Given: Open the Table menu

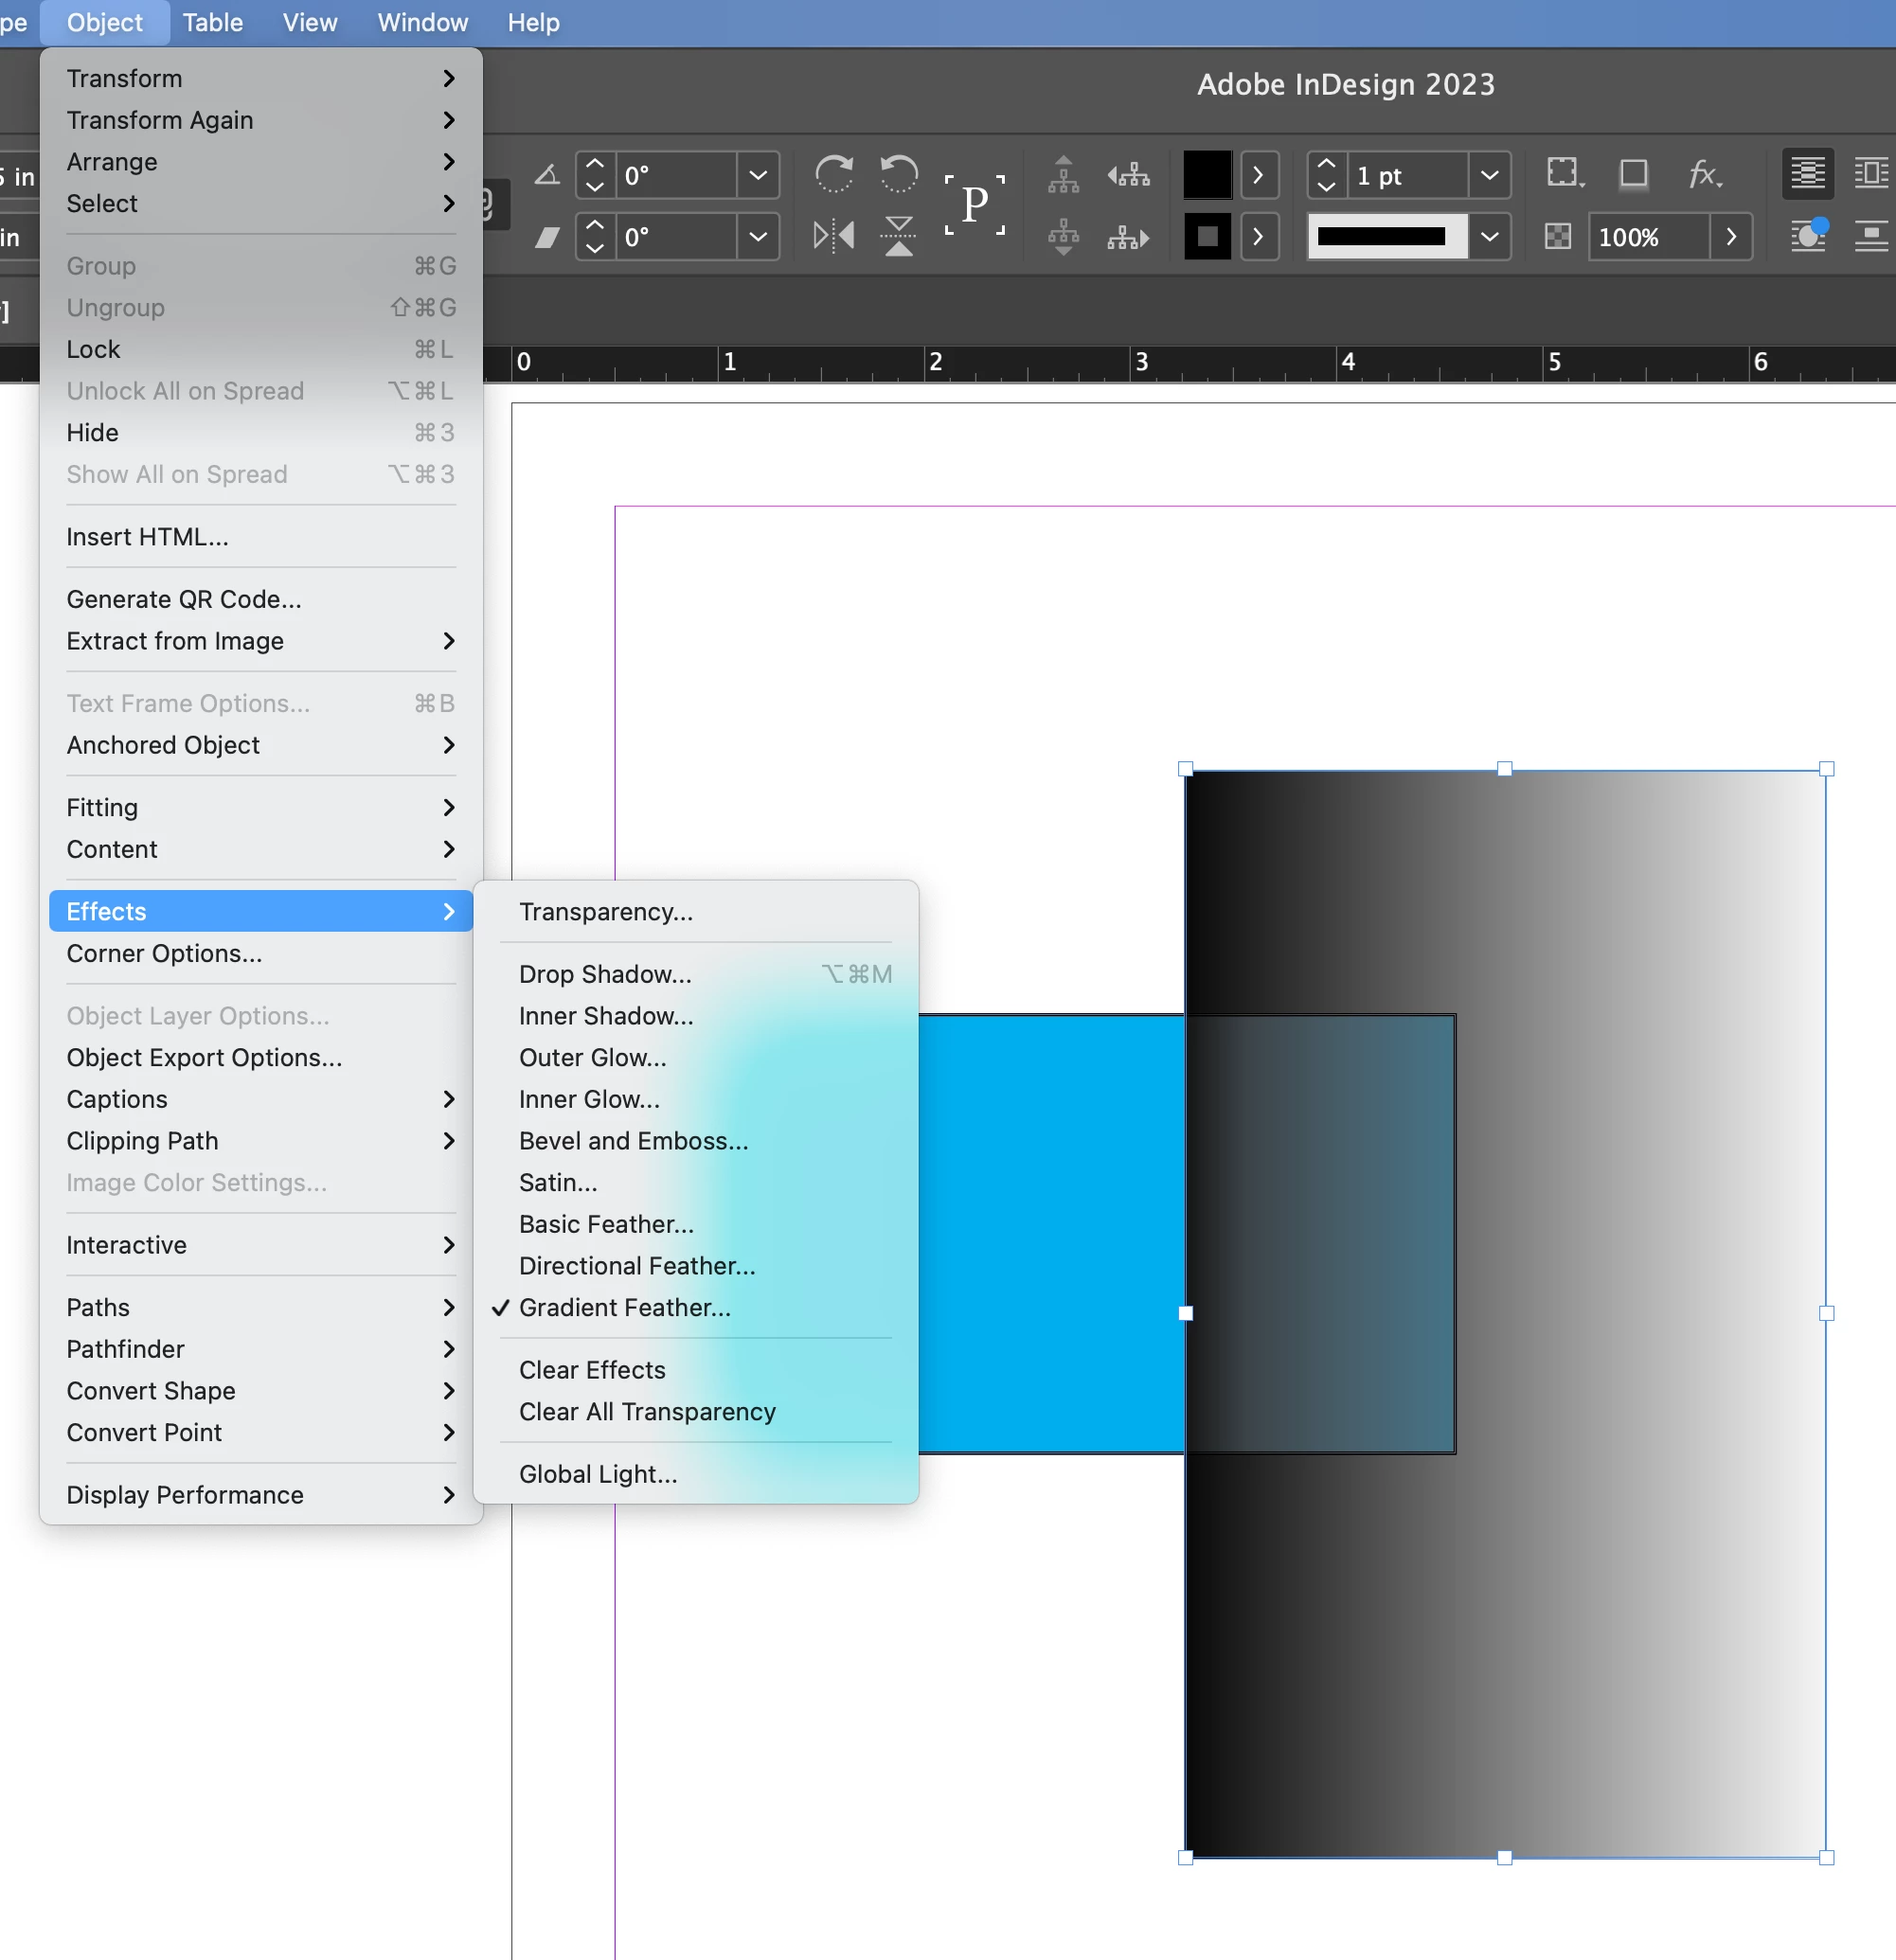Looking at the screenshot, I should 212,22.
